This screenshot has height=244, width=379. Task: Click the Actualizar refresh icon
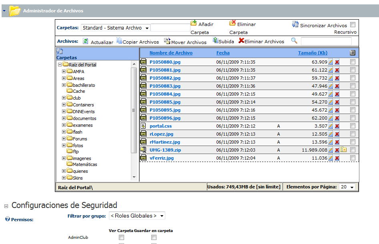pos(85,41)
